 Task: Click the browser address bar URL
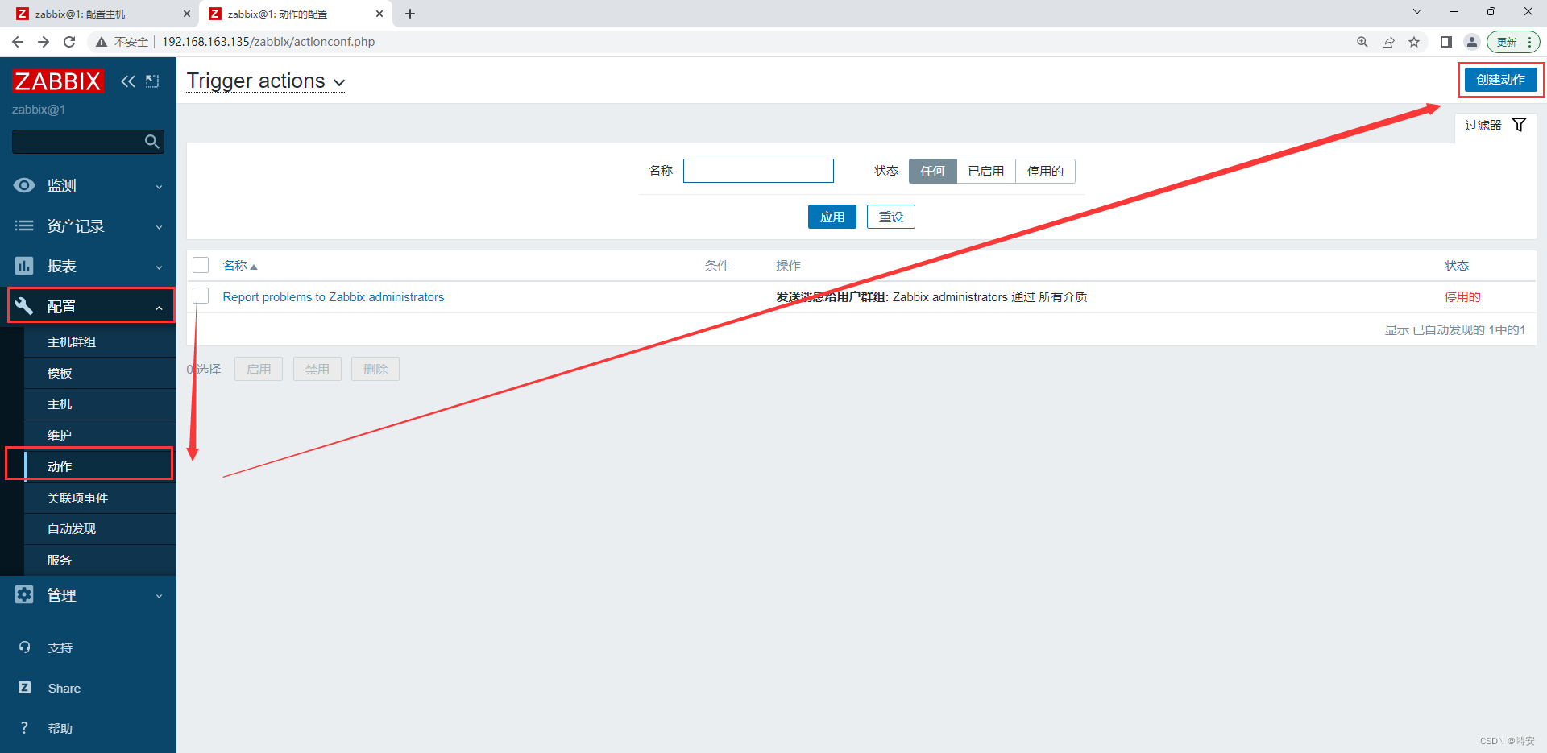coord(268,42)
